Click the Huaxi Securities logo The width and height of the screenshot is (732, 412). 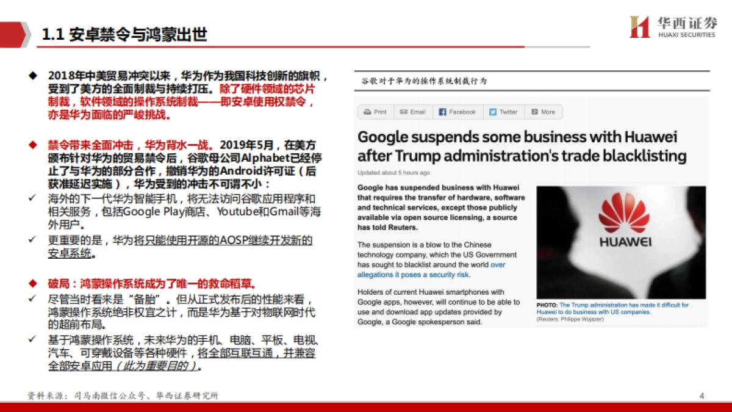coord(672,27)
